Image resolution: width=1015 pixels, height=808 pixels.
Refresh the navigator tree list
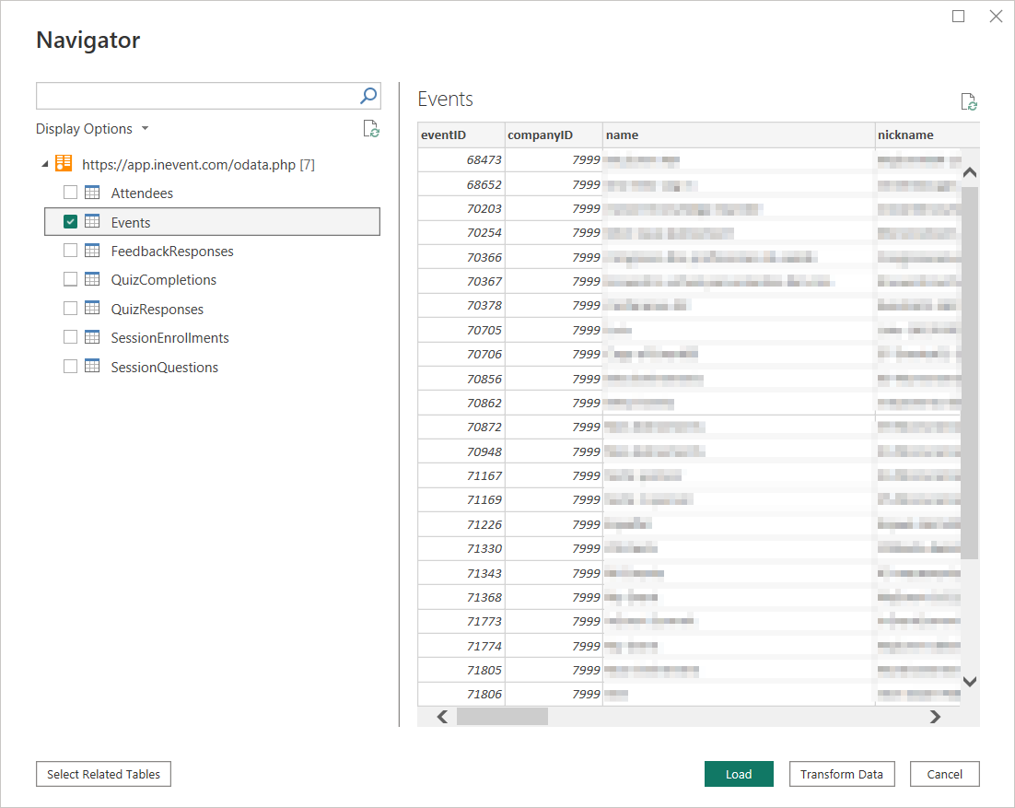(371, 129)
